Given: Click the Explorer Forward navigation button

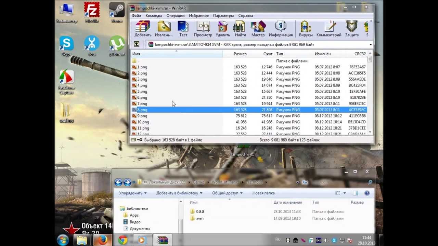Looking at the screenshot, I should point(127,182).
